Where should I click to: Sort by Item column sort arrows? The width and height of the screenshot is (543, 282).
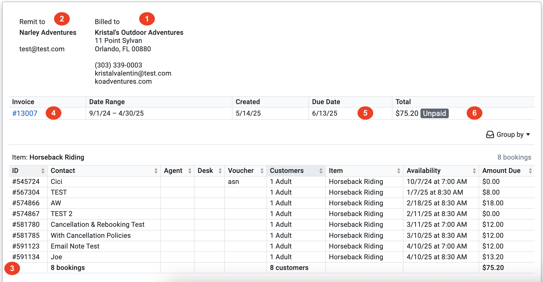click(x=399, y=171)
